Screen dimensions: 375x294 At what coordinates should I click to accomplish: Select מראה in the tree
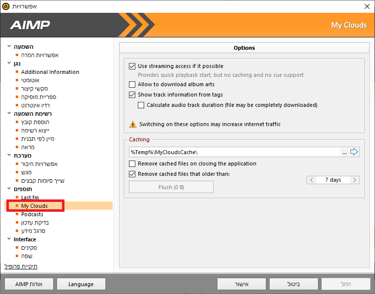(28, 147)
